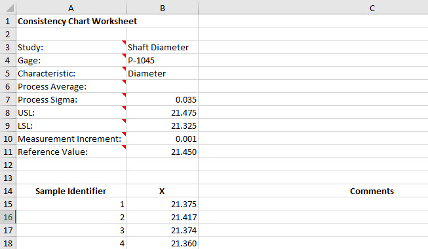The width and height of the screenshot is (428, 249).
Task: Click the 21.475 USL value
Action: (163, 112)
